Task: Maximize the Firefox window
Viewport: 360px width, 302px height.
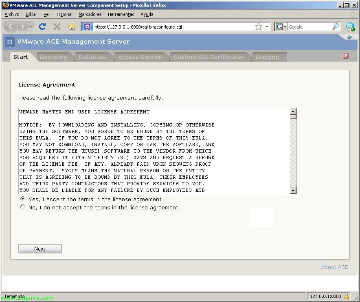Action: tap(347, 5)
